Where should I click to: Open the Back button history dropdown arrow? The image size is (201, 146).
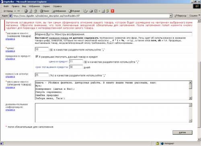click(15, 11)
